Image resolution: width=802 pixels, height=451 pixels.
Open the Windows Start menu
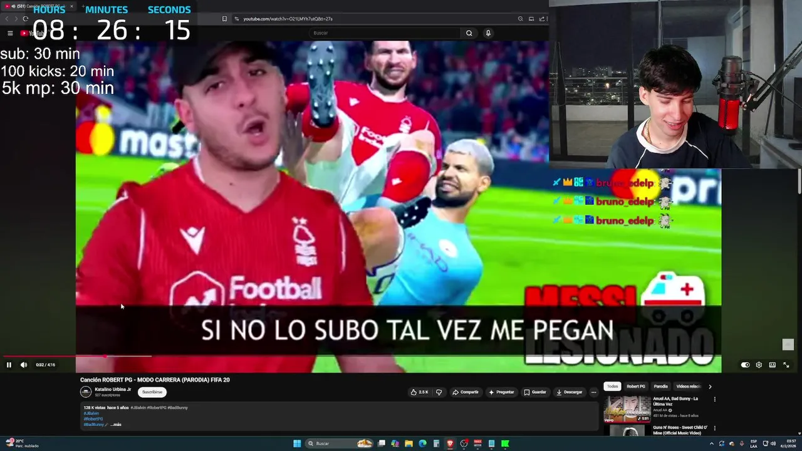(x=297, y=443)
